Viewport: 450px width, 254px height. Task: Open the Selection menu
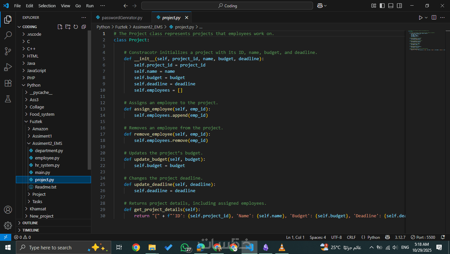pos(47,6)
